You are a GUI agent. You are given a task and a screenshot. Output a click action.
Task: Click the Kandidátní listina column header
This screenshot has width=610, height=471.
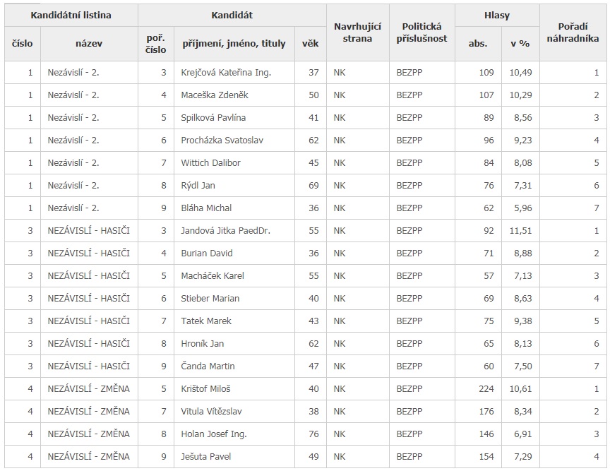click(x=71, y=15)
